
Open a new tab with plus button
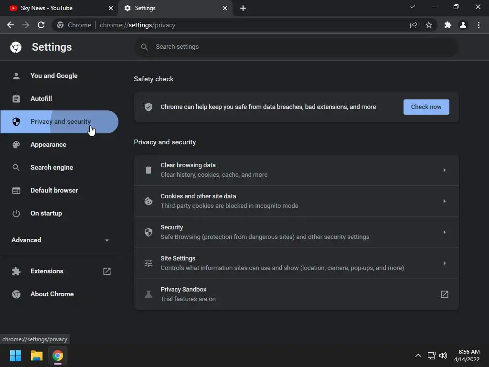point(243,8)
